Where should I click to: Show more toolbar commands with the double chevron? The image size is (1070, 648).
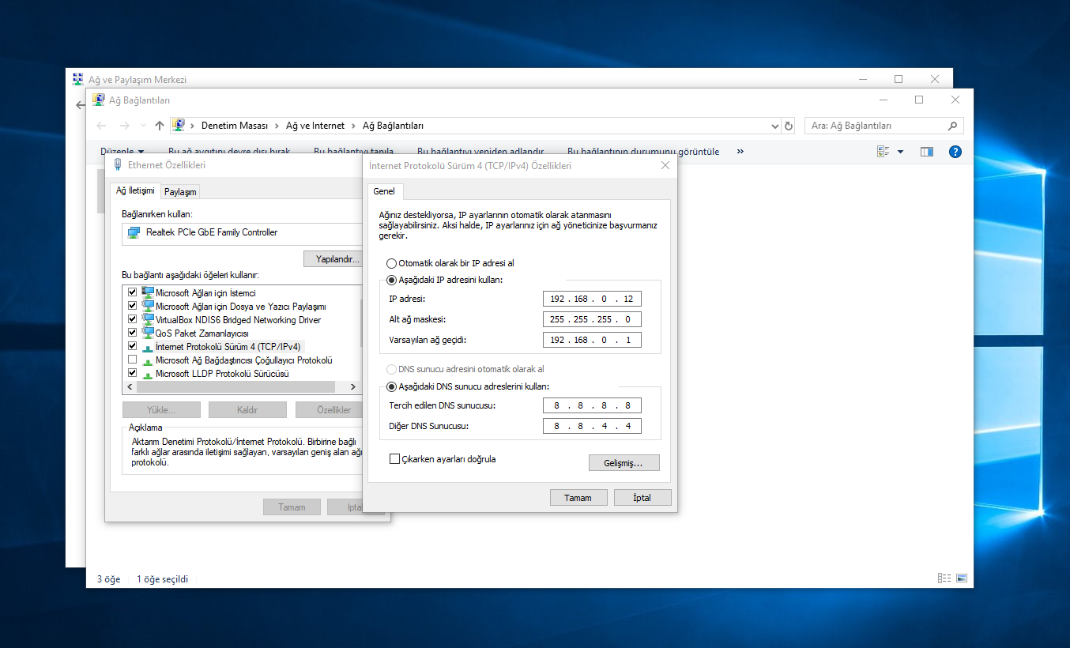point(740,151)
